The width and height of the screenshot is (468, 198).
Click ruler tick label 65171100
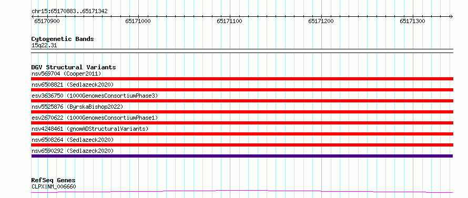click(x=229, y=21)
